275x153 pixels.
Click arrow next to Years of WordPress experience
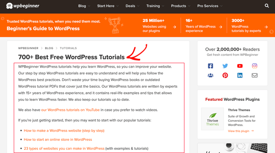pyautogui.click(x=221, y=27)
